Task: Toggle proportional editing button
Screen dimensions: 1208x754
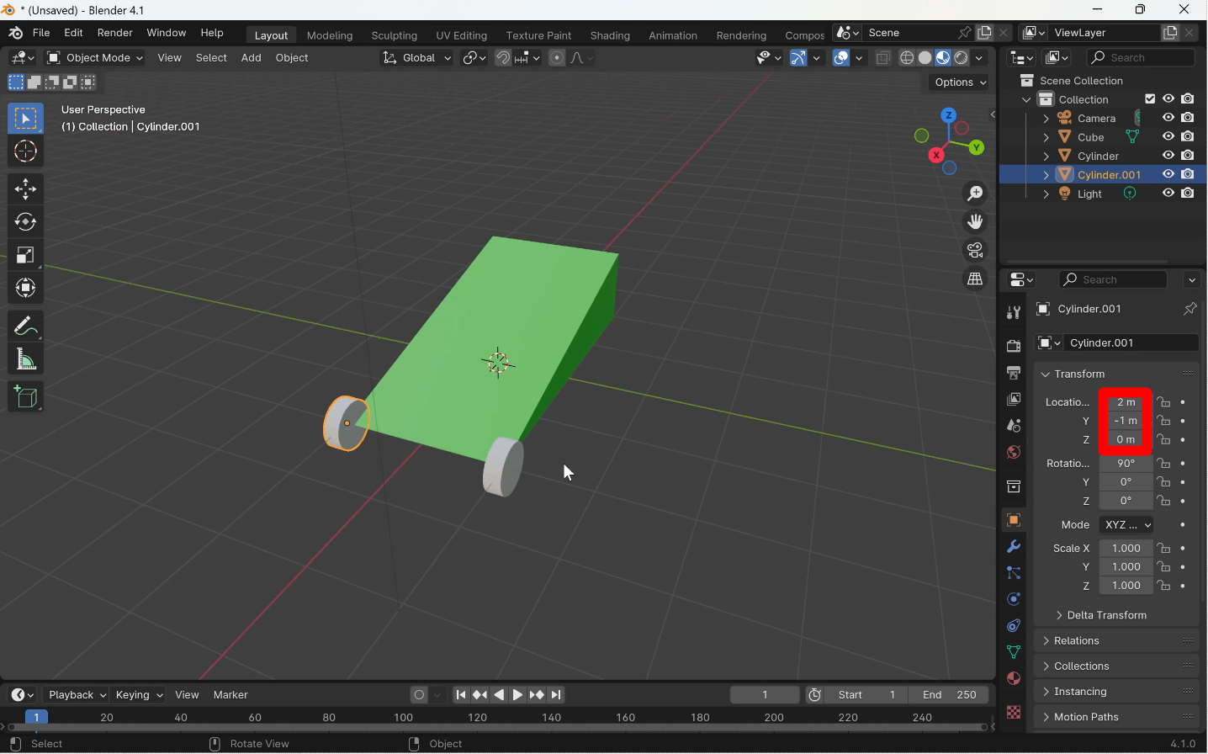Action: point(557,58)
